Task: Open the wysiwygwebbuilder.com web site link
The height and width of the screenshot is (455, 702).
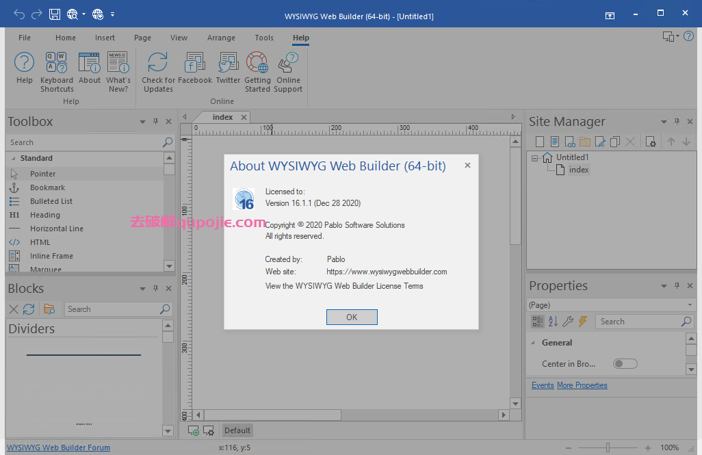Action: pos(387,272)
